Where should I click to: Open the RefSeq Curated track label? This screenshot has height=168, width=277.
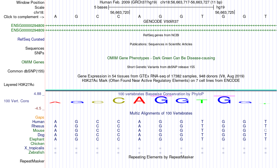pyautogui.click(x=31, y=39)
